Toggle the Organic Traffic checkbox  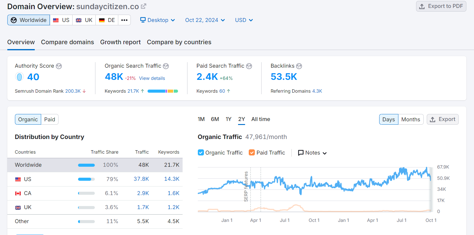tap(201, 153)
